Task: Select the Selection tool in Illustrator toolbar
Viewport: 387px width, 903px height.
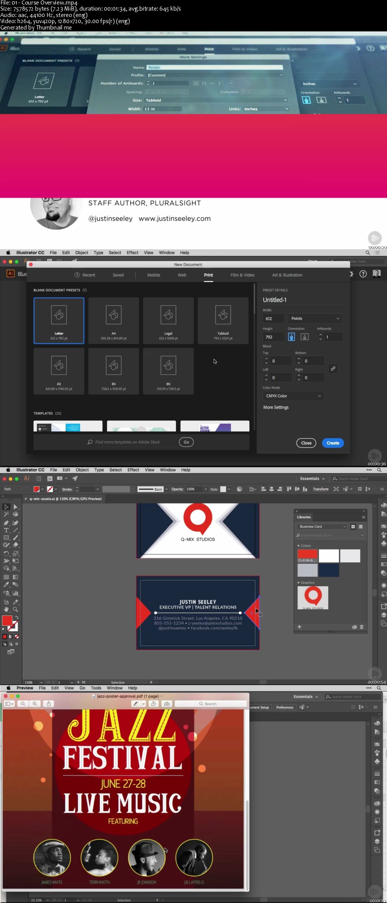Action: [x=6, y=507]
